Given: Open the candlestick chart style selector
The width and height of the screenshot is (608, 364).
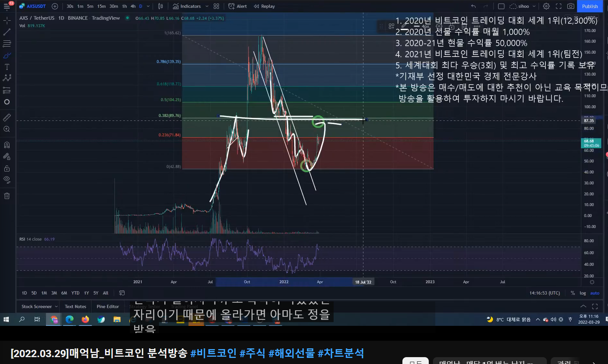Looking at the screenshot, I should (x=161, y=6).
